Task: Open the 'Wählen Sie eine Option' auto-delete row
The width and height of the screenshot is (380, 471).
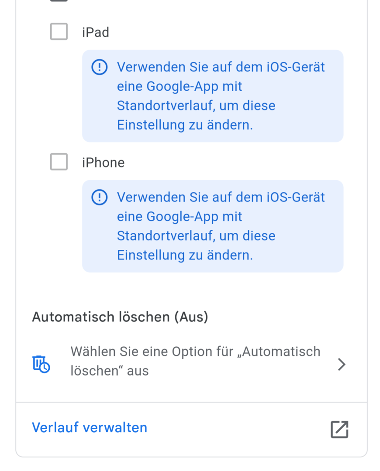Action: [x=195, y=361]
